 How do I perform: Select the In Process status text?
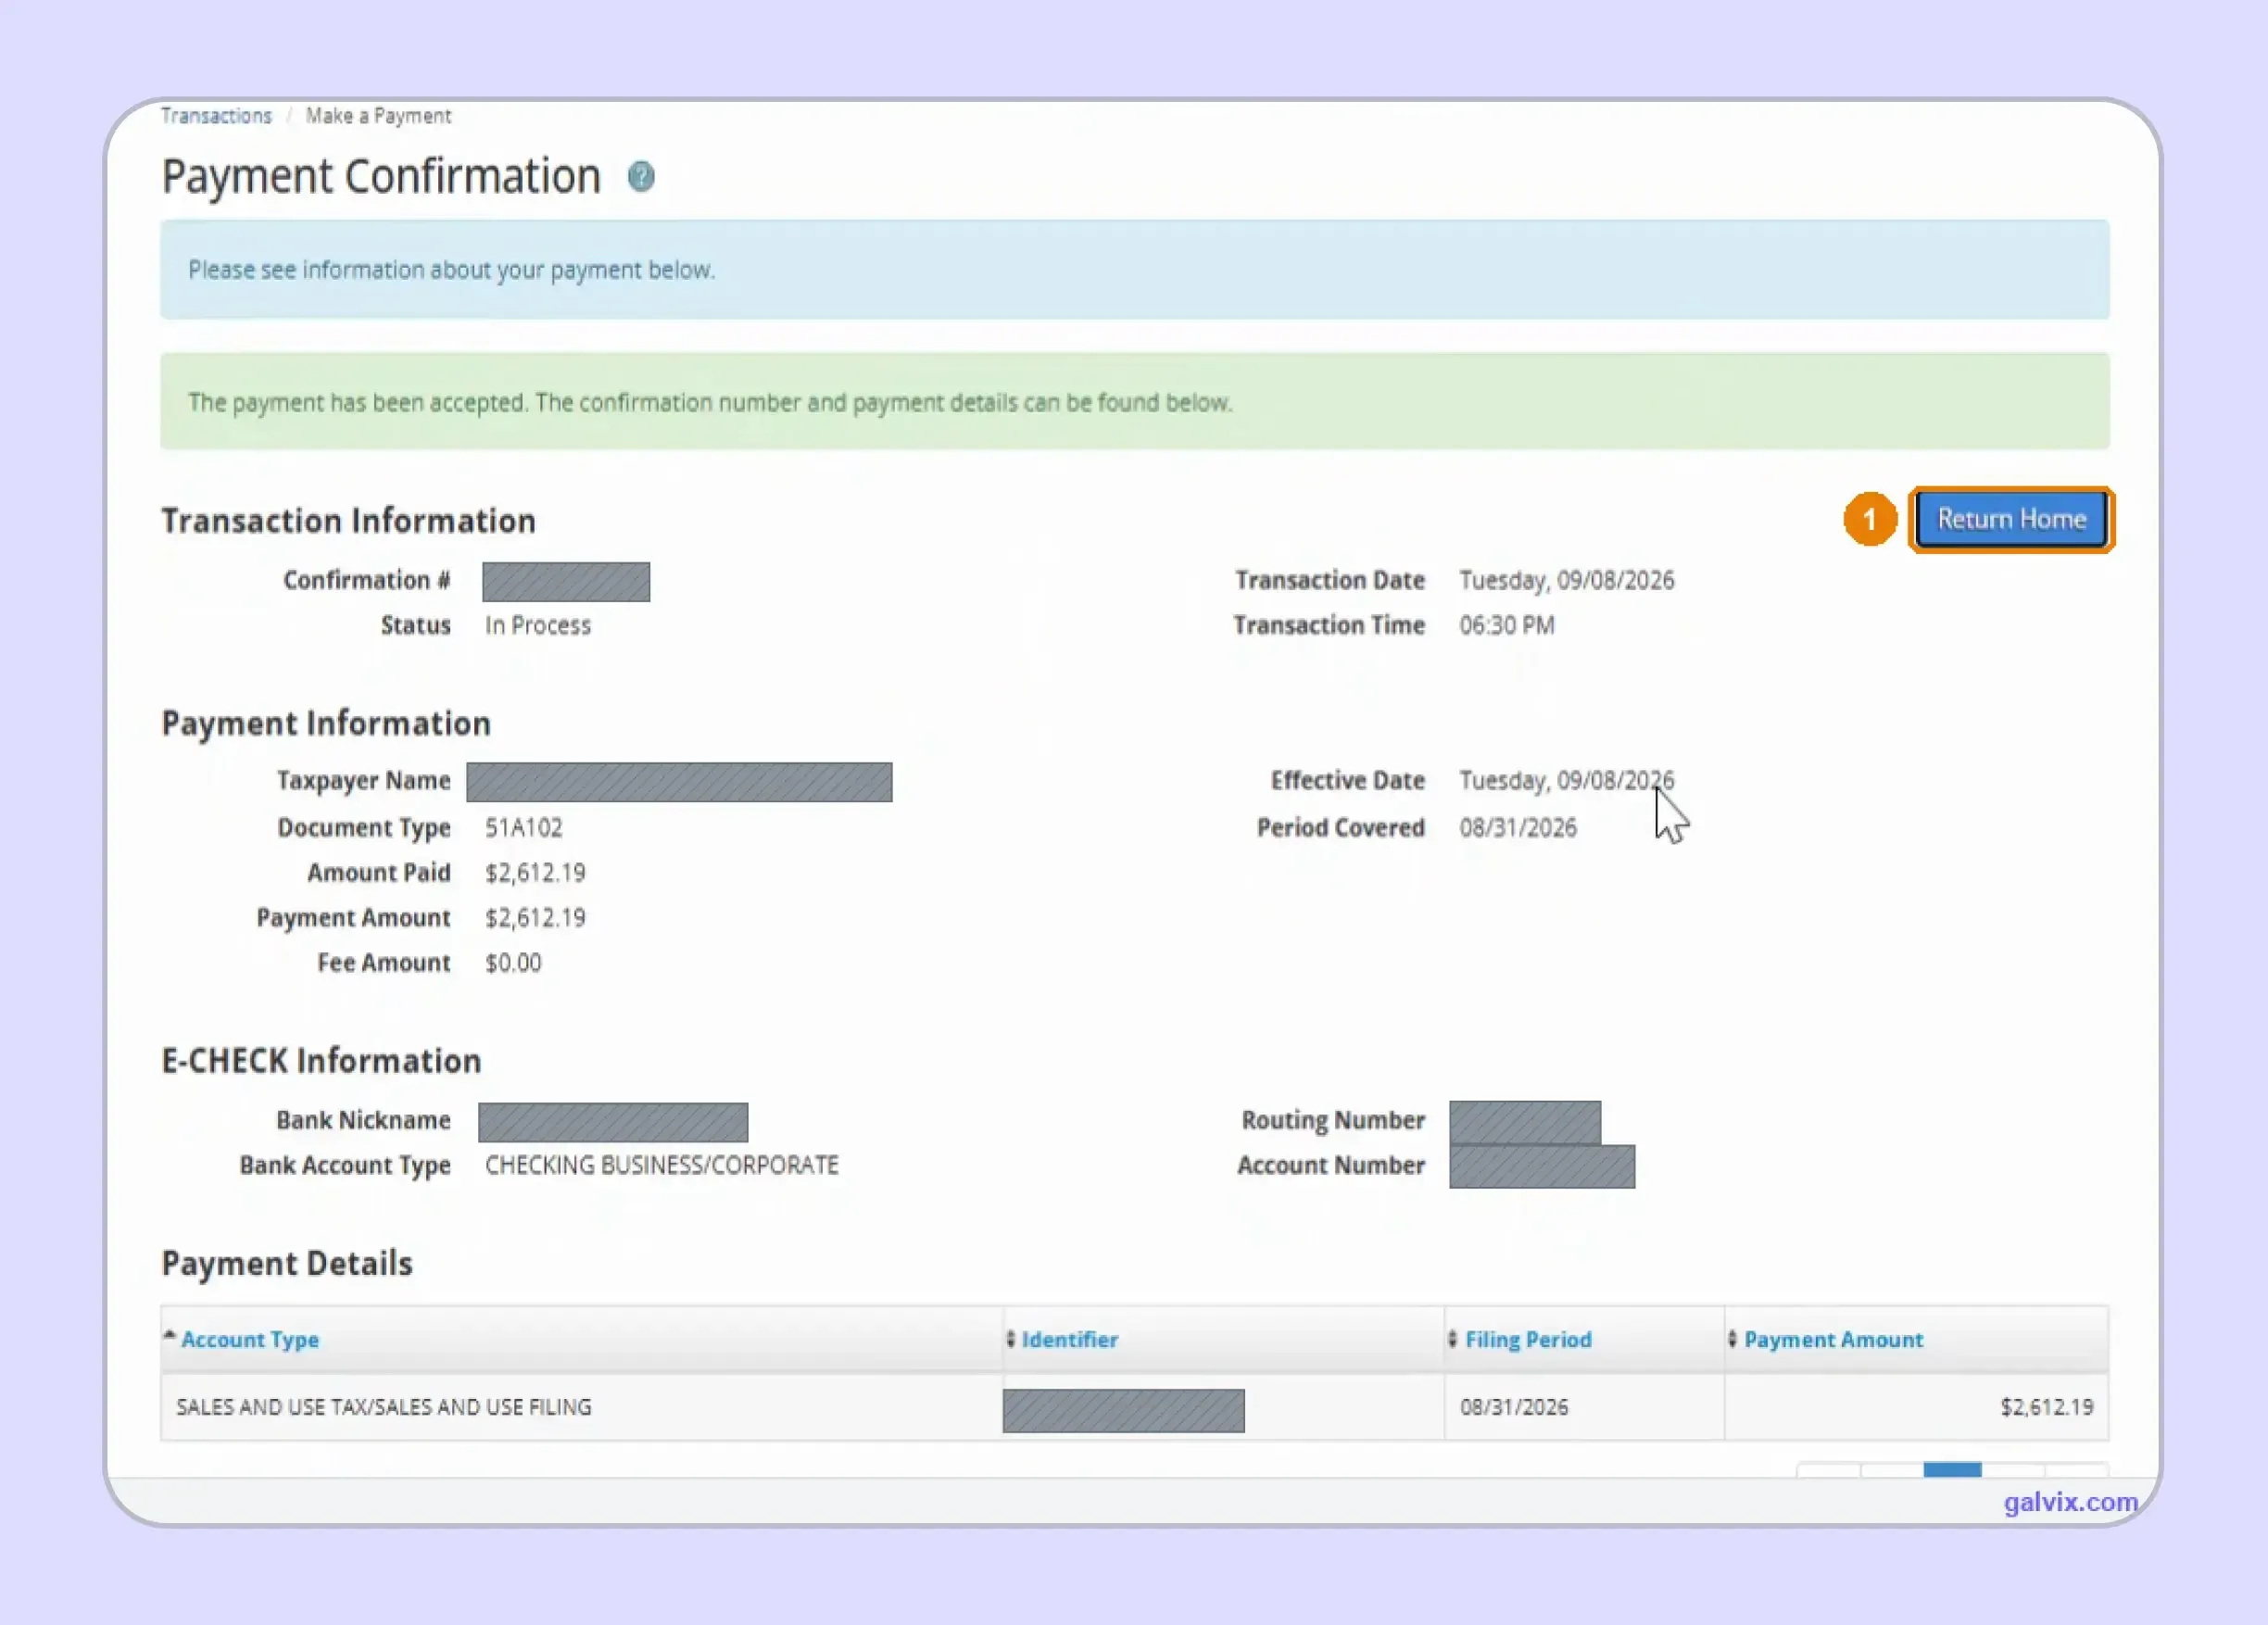tap(538, 625)
